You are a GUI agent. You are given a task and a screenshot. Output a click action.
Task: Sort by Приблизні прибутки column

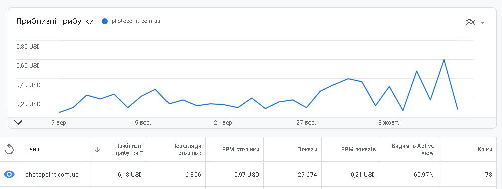click(x=129, y=149)
